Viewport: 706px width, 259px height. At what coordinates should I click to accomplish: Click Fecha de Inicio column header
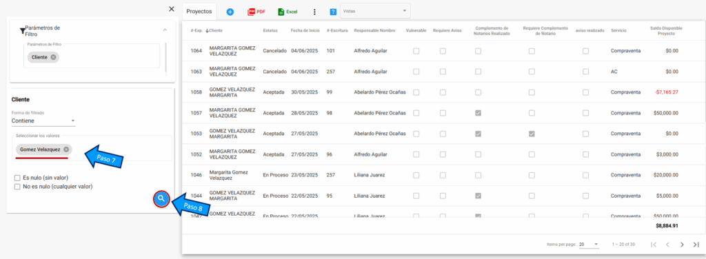coord(305,30)
